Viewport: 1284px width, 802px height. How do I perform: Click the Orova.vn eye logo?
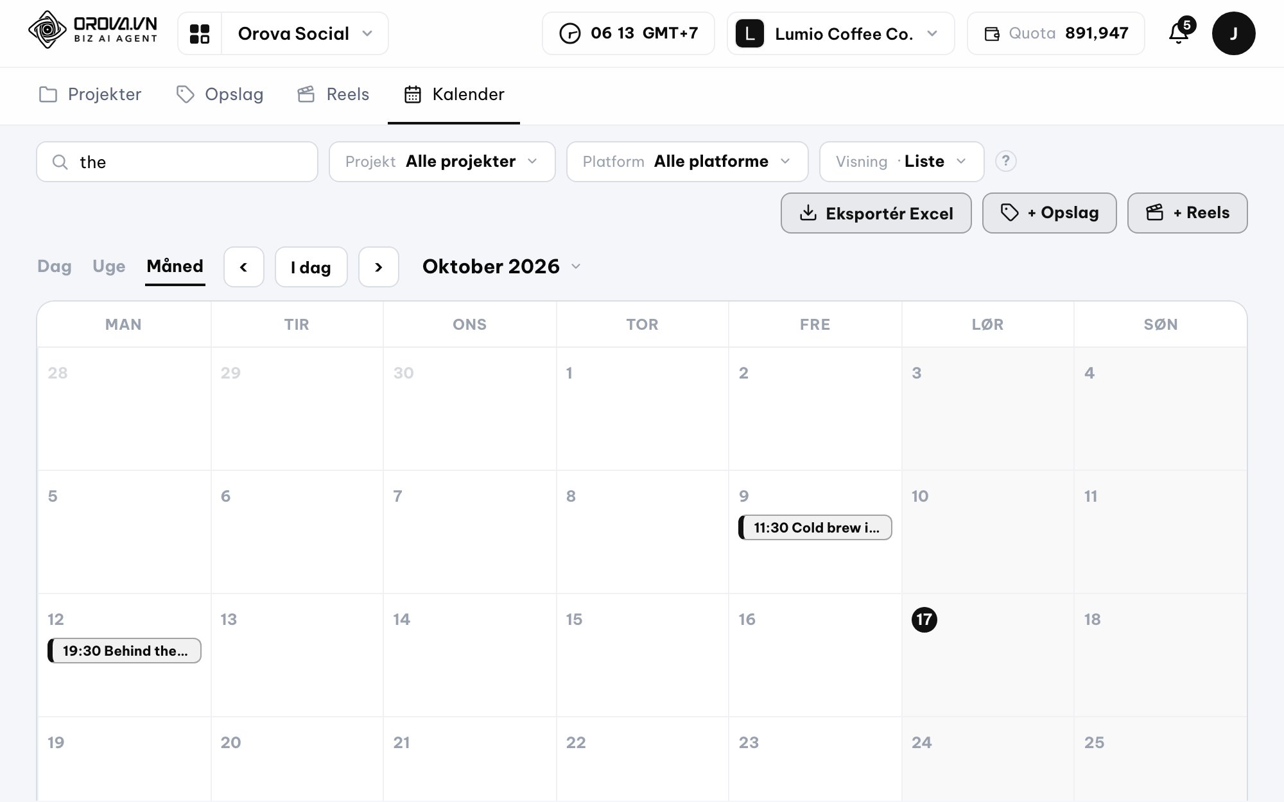[48, 30]
